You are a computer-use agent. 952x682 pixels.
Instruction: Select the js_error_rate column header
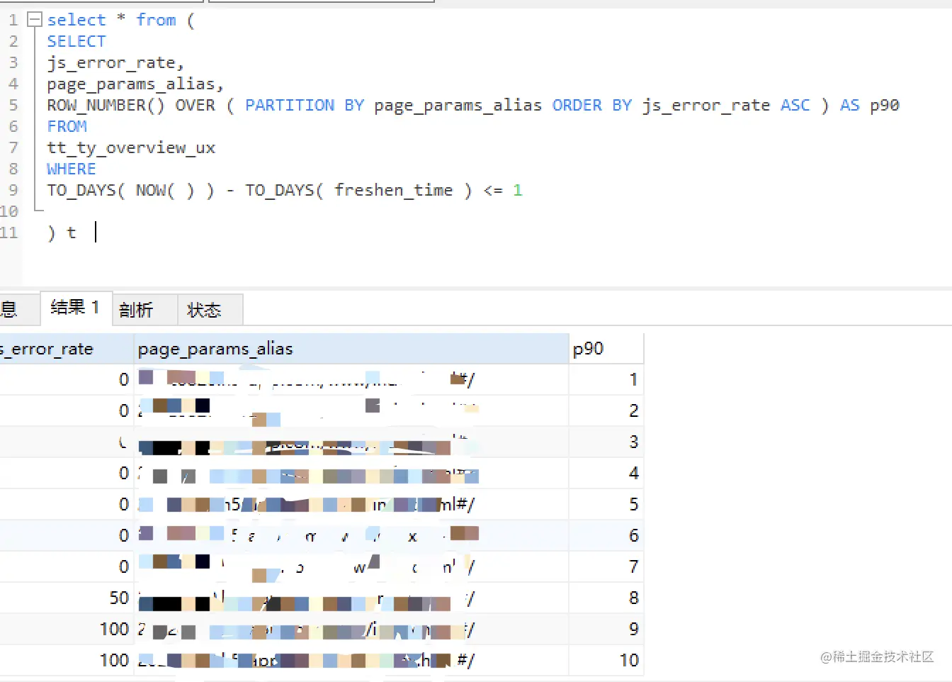(67, 349)
